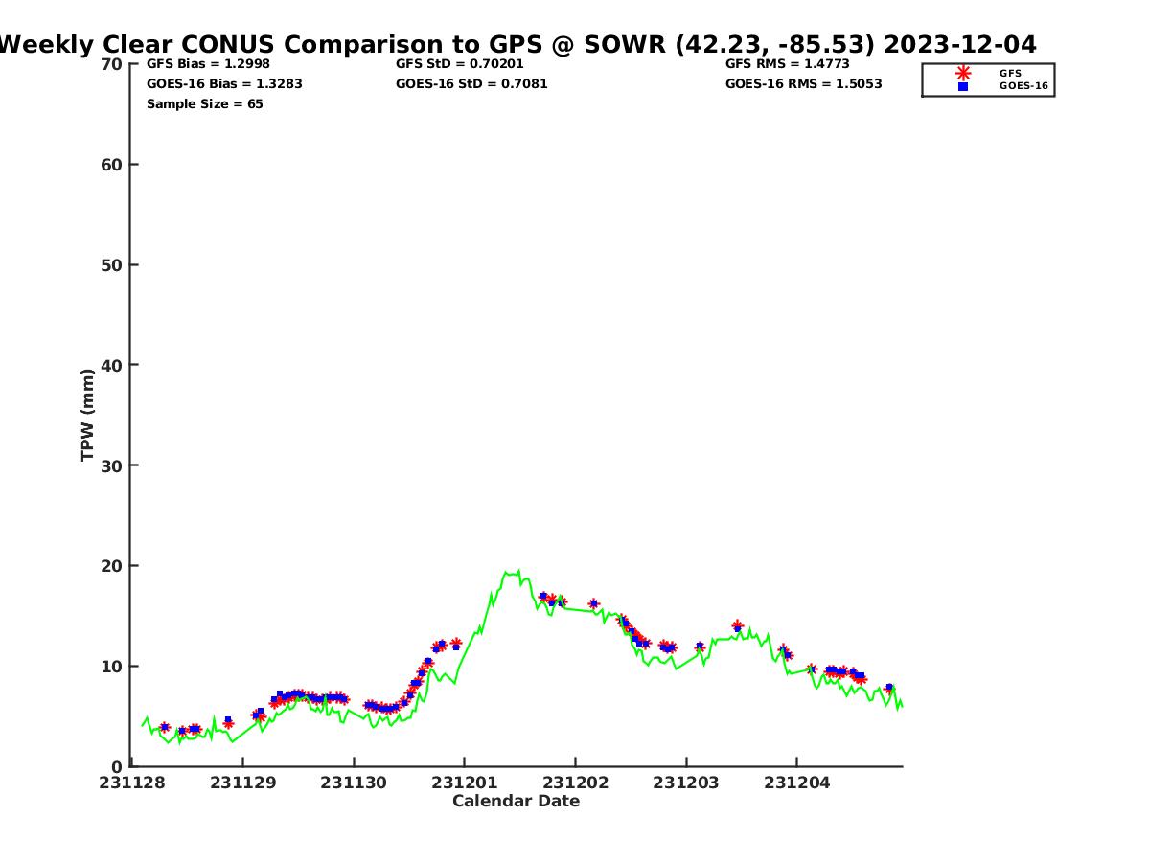Click the Sample Size = 65 text

(x=204, y=104)
